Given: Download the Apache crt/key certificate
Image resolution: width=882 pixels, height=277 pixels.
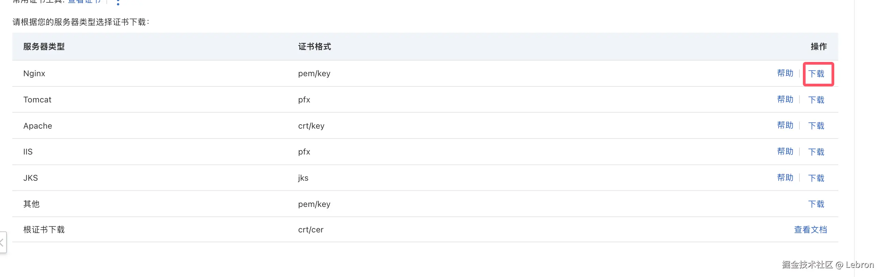Looking at the screenshot, I should (x=816, y=126).
